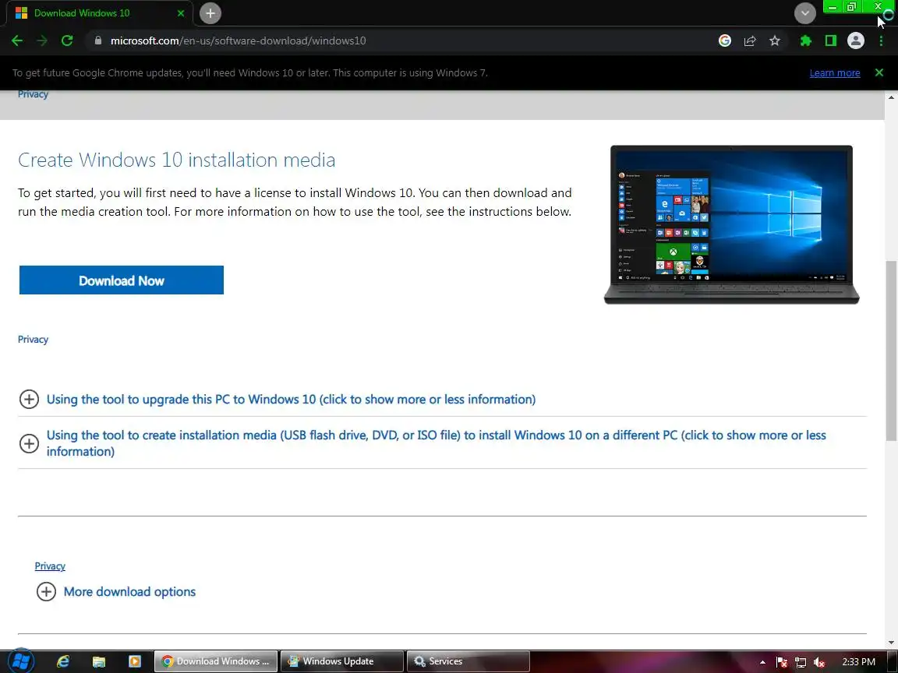Viewport: 898px width, 673px height.
Task: Reload the Microsoft download page
Action: [x=67, y=41]
